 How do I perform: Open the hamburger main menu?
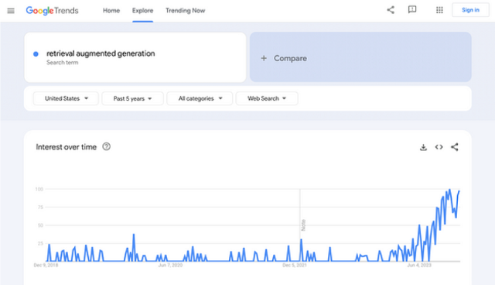pos(11,11)
